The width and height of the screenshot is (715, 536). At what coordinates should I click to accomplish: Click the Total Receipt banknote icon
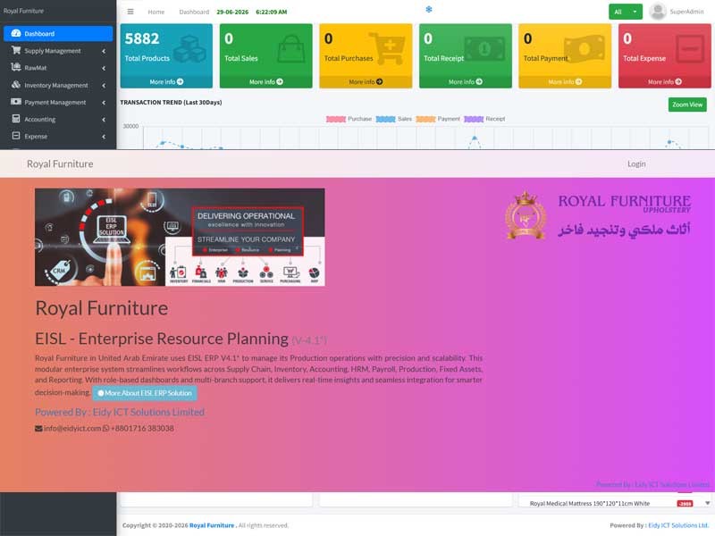484,49
